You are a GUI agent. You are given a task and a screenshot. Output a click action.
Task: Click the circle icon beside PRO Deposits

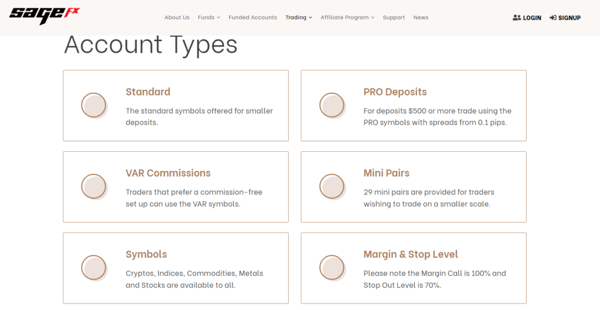tap(332, 105)
